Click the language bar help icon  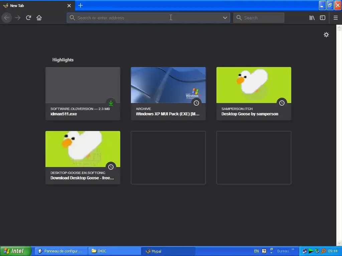264,251
